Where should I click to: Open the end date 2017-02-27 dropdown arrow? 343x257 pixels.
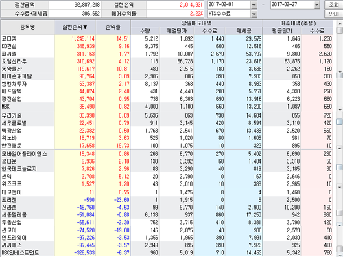click(316, 5)
